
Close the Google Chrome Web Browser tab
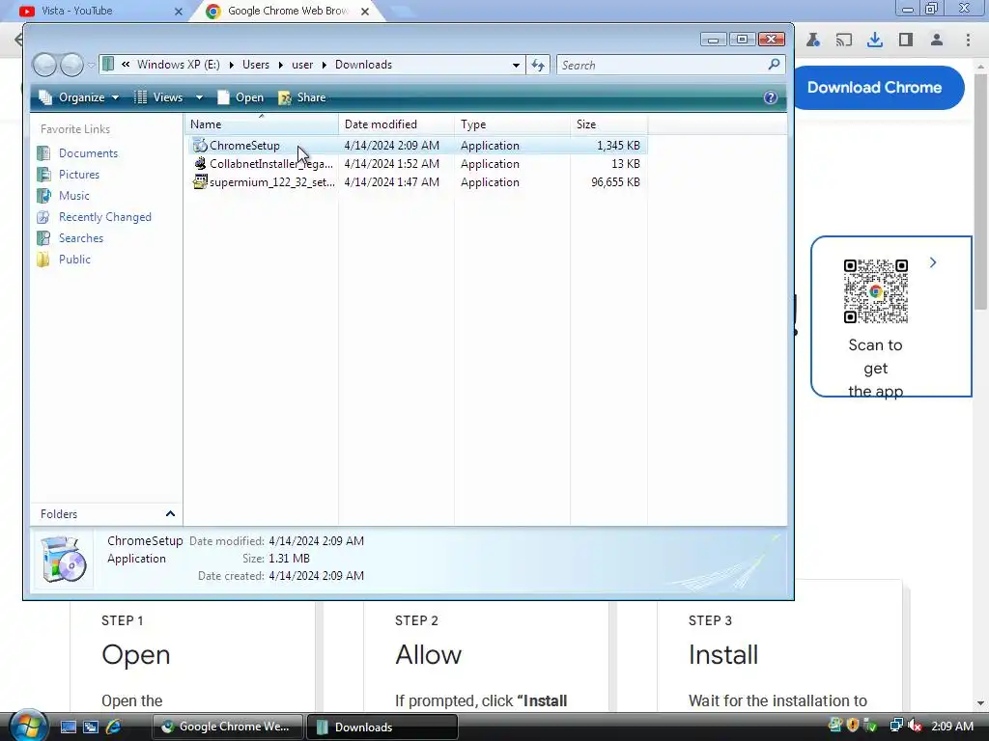tap(364, 12)
